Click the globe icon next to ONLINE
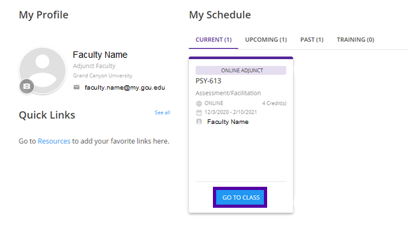The height and width of the screenshot is (230, 408). [x=199, y=104]
